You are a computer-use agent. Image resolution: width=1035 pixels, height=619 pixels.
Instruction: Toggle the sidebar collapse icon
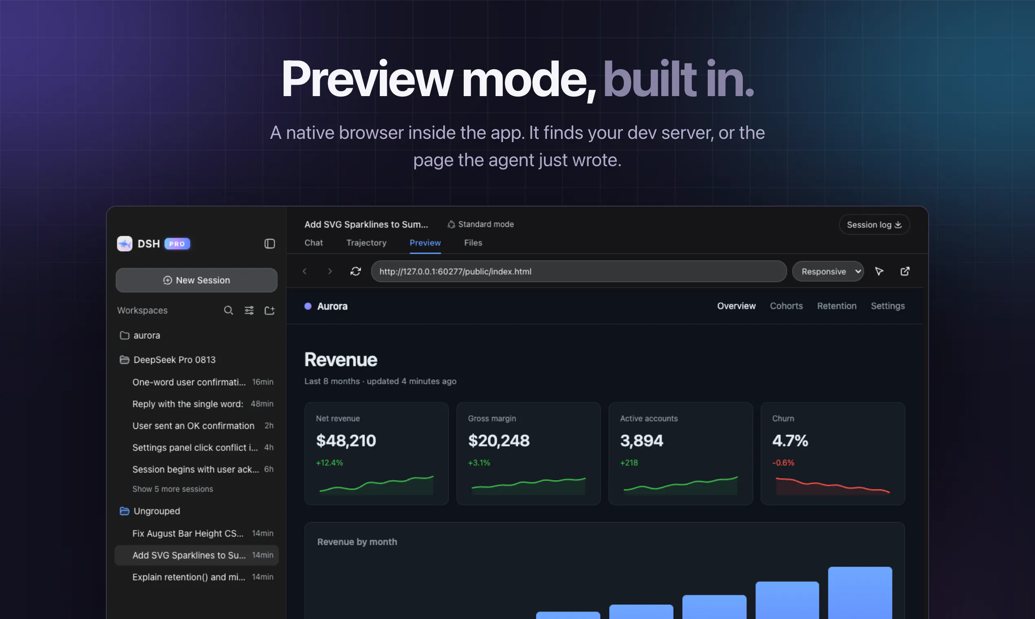pos(270,244)
